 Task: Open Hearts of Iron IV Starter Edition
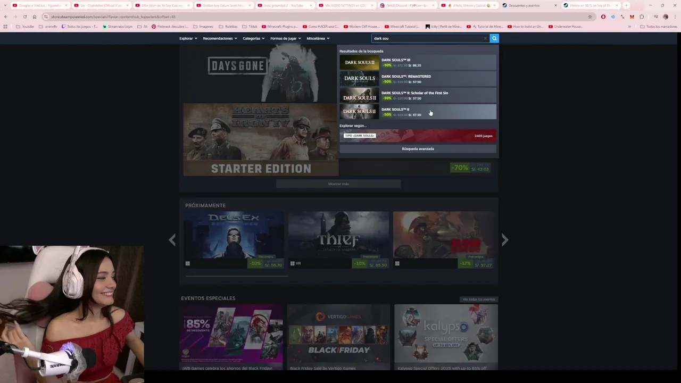[261, 139]
